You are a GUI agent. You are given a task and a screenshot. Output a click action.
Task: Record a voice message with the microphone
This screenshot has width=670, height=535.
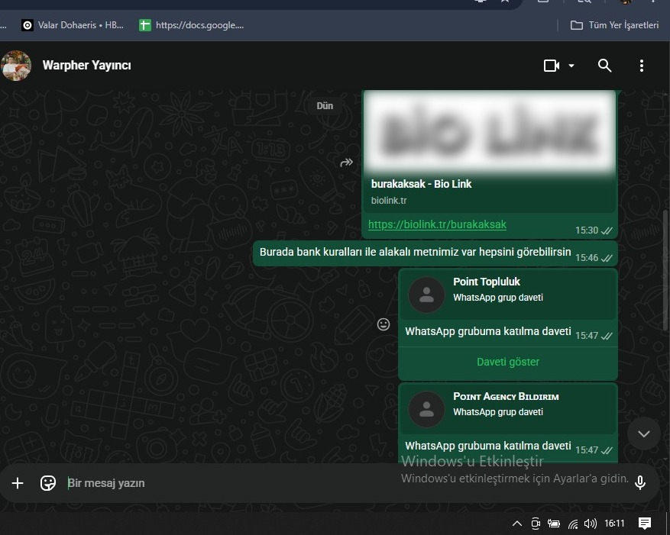640,483
